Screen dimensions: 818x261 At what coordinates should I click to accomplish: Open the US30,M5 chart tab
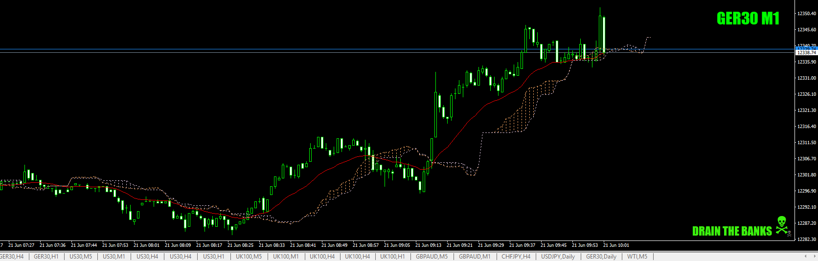pos(81,257)
